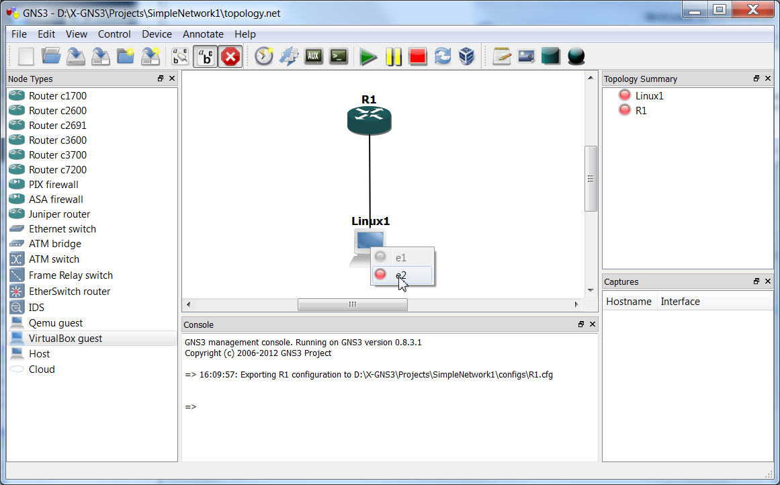Screen dimensions: 780x485
Task: Open the Edit menu
Action: (46, 34)
